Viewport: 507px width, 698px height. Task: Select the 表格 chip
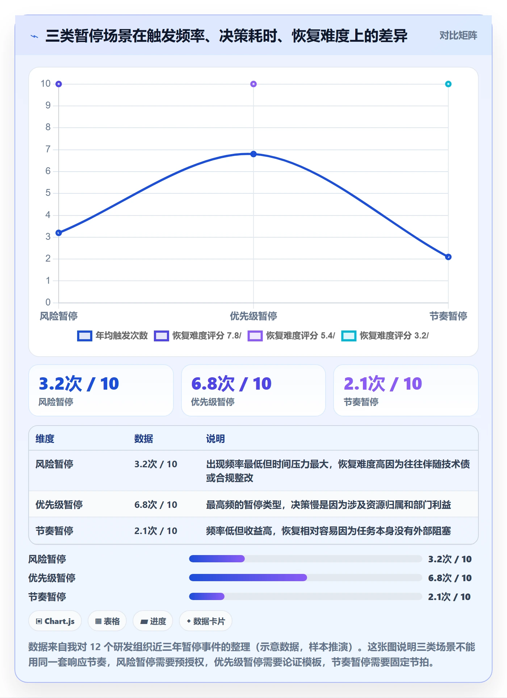click(x=107, y=621)
